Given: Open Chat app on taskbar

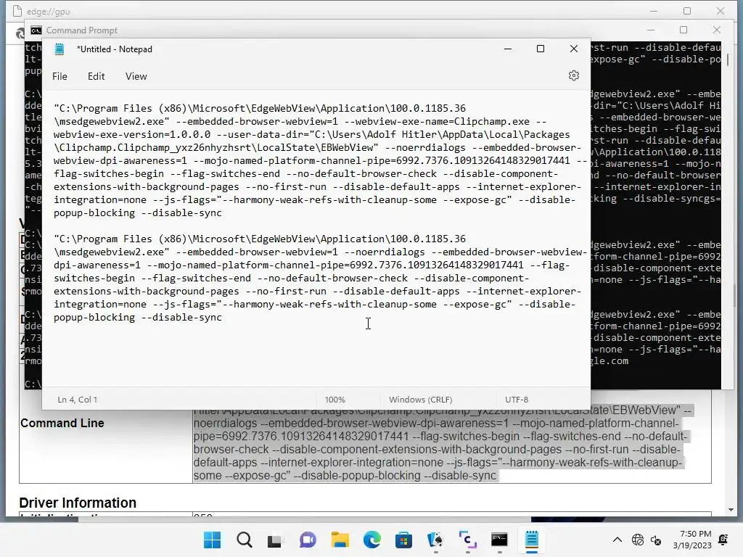Looking at the screenshot, I should (x=308, y=540).
